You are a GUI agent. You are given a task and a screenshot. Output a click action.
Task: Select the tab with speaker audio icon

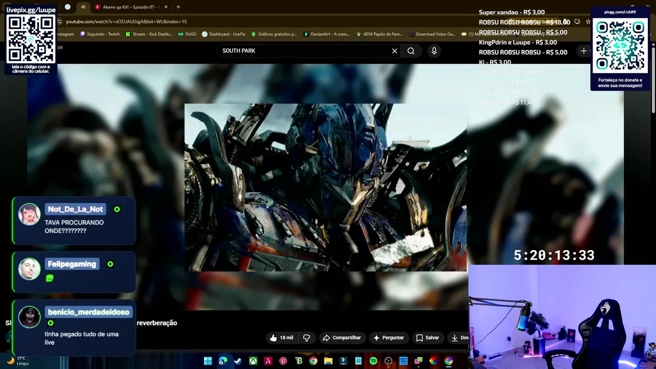pyautogui.click(x=83, y=7)
